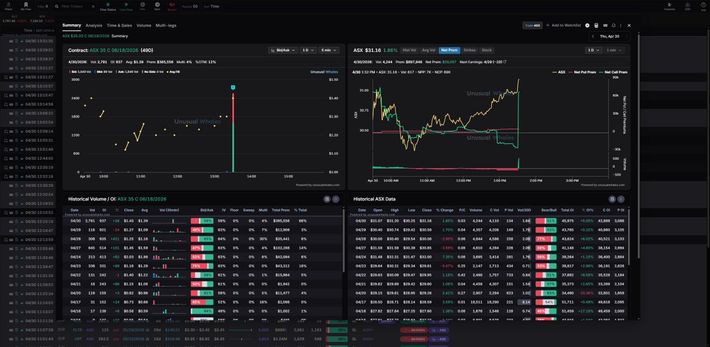Add ASX to Watchlist
Image resolution: width=710 pixels, height=347 pixels.
[563, 25]
